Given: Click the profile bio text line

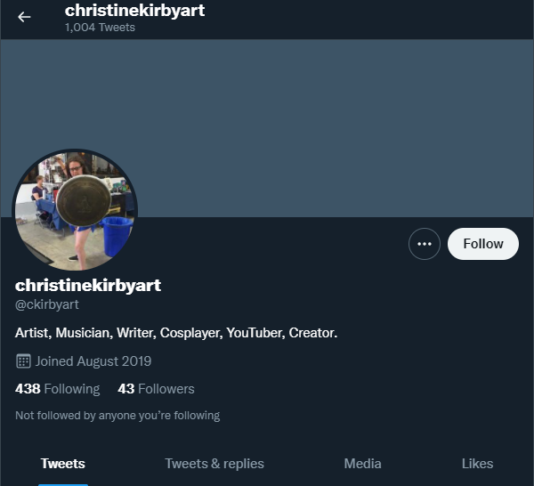Looking at the screenshot, I should click(x=176, y=333).
